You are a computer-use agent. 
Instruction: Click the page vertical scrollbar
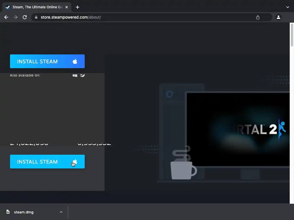pyautogui.click(x=292, y=35)
